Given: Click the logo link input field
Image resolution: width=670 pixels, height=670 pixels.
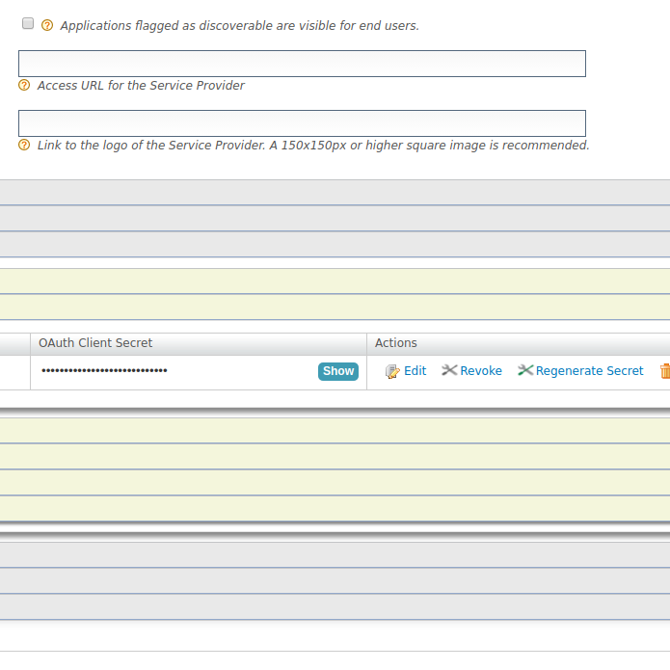Looking at the screenshot, I should pos(302,123).
